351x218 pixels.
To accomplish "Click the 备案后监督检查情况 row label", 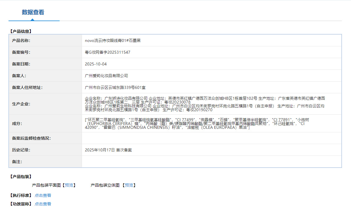I will click(x=31, y=138).
